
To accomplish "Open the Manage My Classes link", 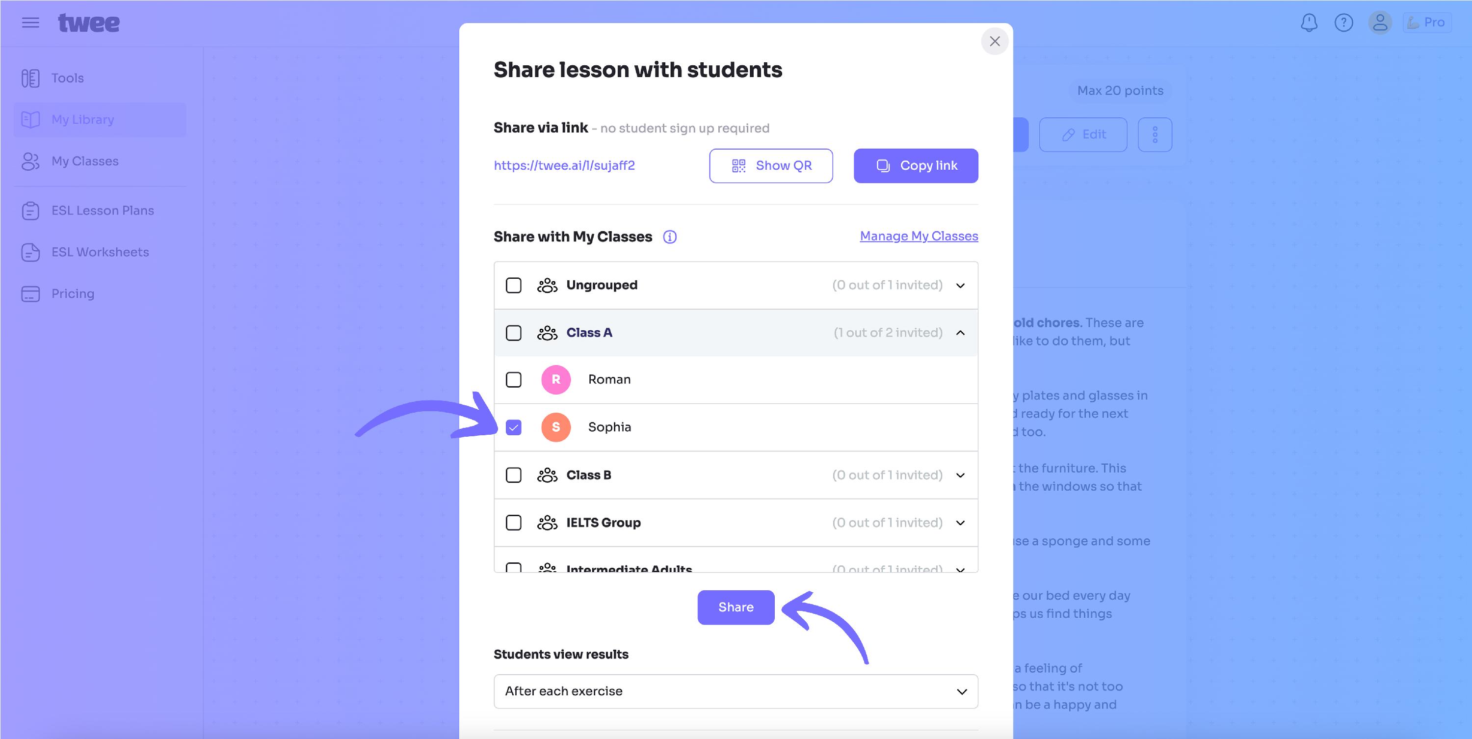I will pyautogui.click(x=919, y=236).
